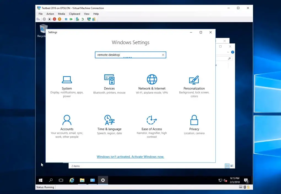The height and width of the screenshot is (194, 281).
Task: Maximize the Settings window
Action: coord(201,32)
